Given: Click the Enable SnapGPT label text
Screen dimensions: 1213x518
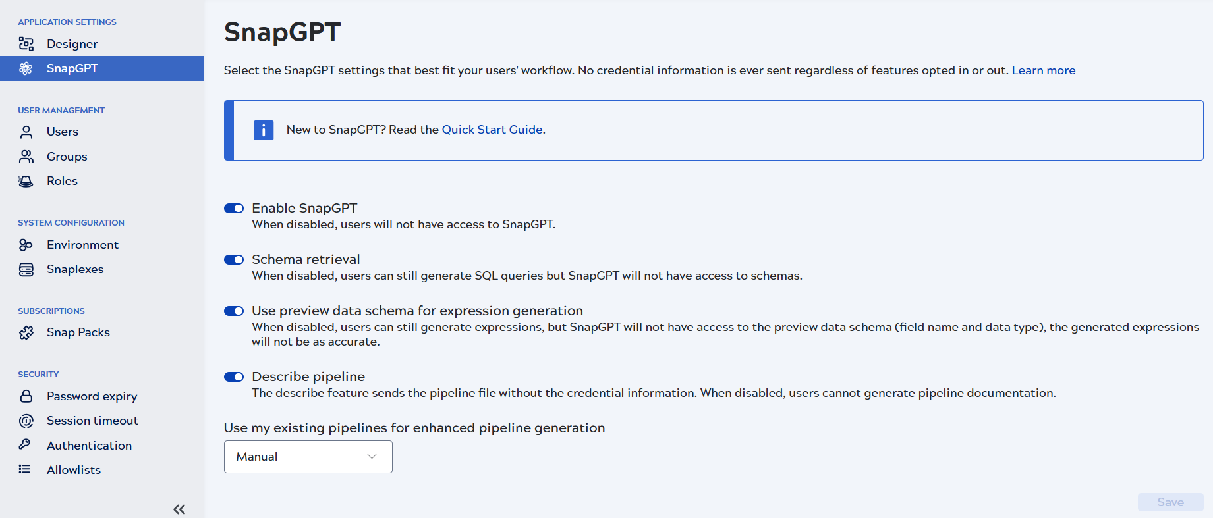Looking at the screenshot, I should 304,208.
